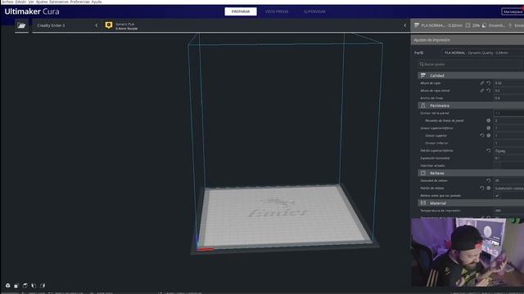Click the Material section icon

423,203
